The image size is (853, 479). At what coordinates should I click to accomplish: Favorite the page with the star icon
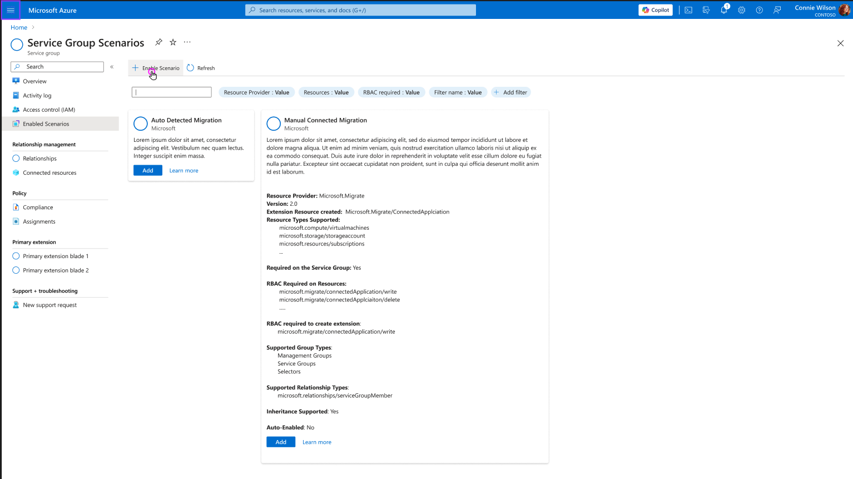[173, 42]
